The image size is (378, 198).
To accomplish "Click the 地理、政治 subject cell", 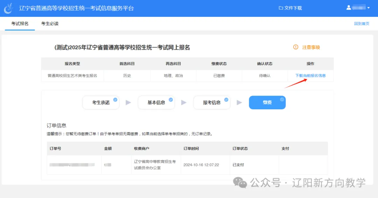I will tap(173, 76).
